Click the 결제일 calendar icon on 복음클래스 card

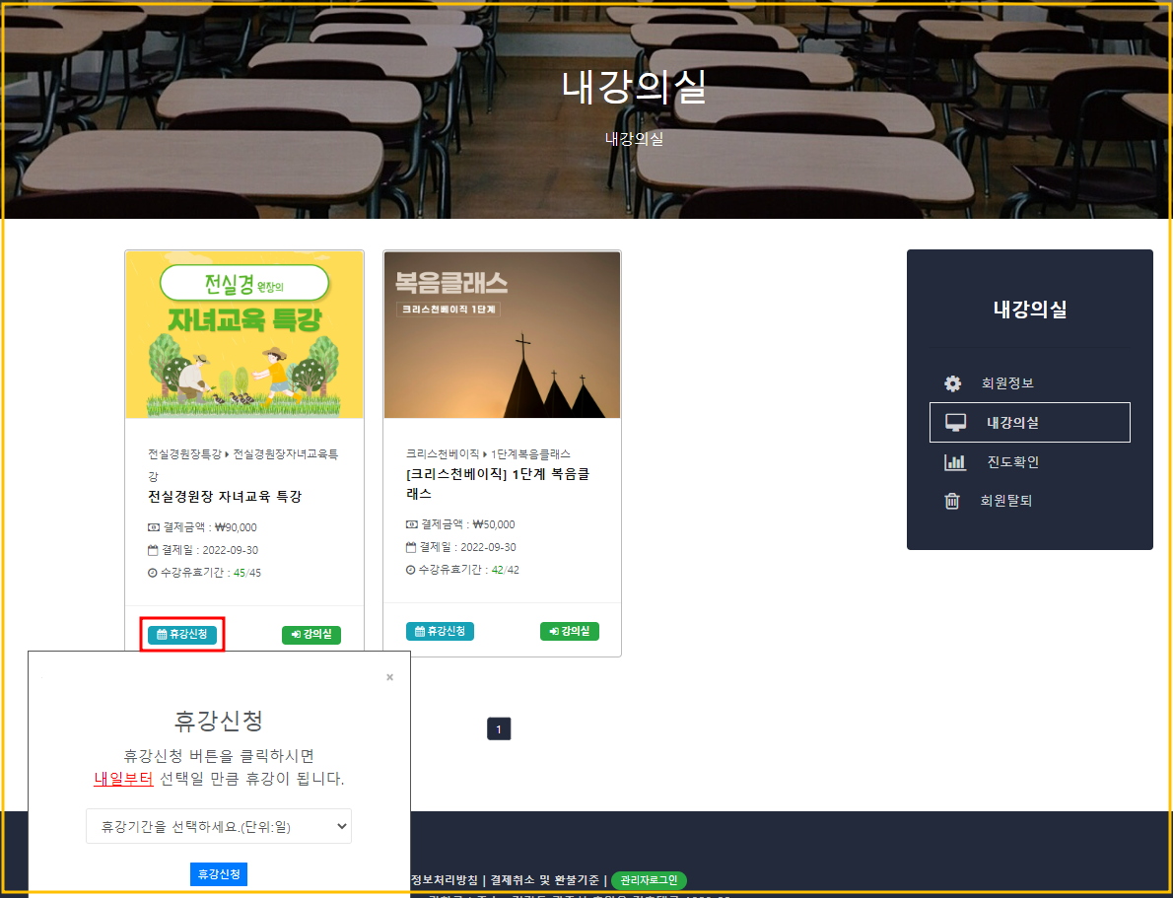[411, 547]
